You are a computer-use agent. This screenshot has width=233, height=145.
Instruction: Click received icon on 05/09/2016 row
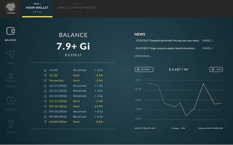[x=45, y=117]
